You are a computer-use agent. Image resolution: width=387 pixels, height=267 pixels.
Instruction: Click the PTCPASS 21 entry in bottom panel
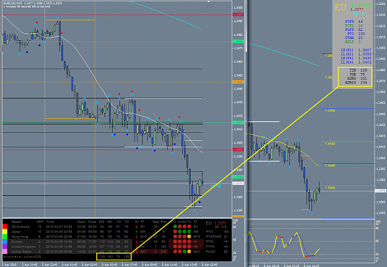click(217, 237)
